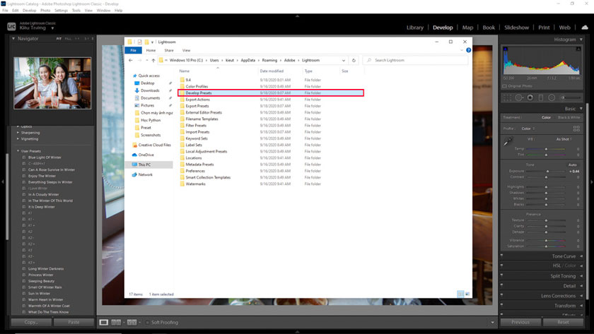Collapse the Navigator panel
The height and width of the screenshot is (334, 594).
[x=13, y=39]
